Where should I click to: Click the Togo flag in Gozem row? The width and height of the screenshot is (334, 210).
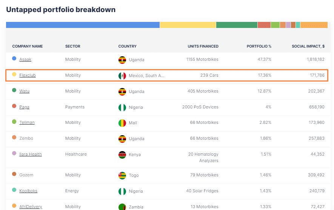(x=122, y=176)
